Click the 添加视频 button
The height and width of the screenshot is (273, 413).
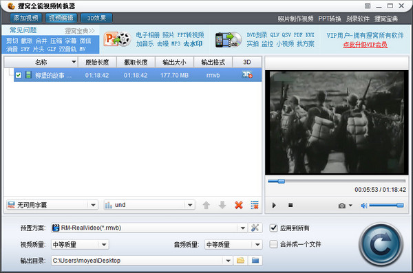tap(26, 18)
